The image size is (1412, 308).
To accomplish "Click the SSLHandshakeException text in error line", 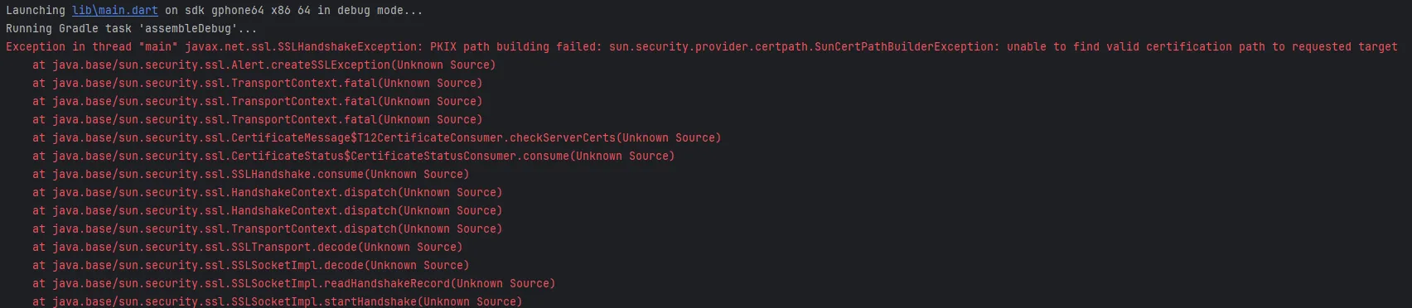I will [x=350, y=47].
